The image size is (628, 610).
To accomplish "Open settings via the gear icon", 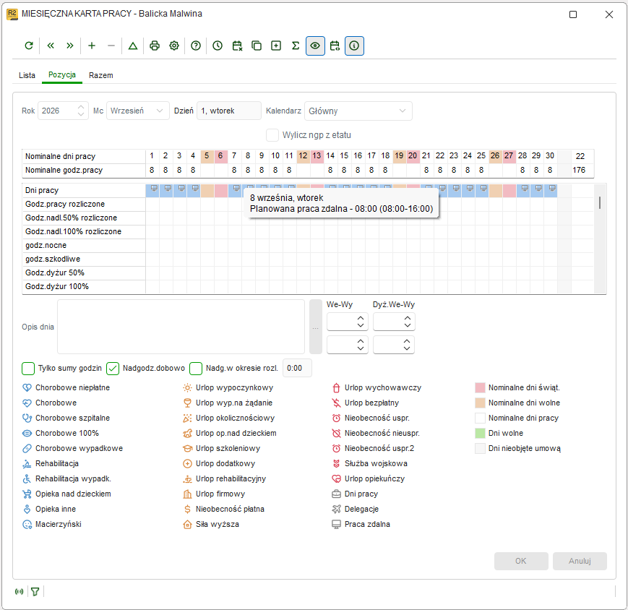I will [174, 46].
